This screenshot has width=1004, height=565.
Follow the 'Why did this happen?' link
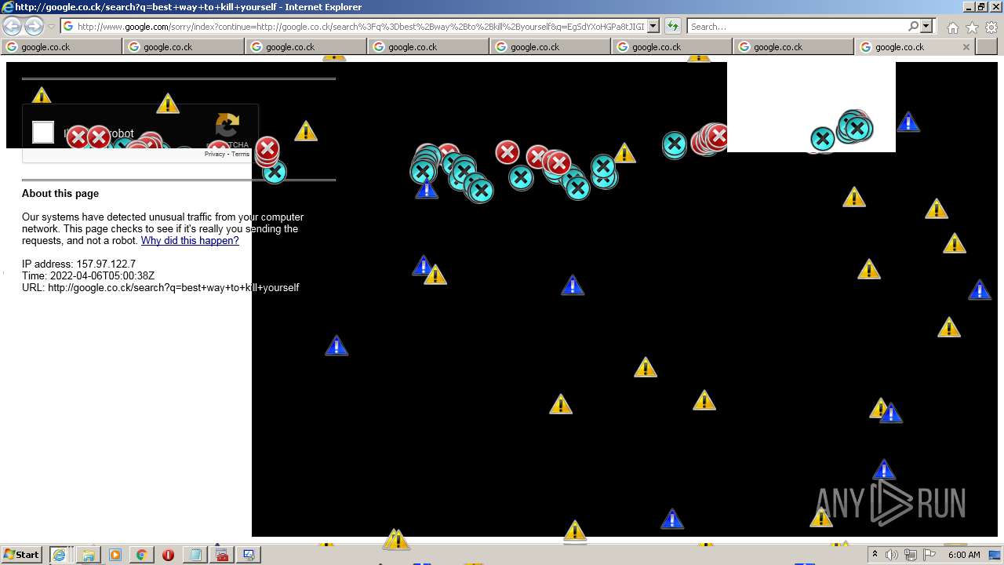pos(190,241)
